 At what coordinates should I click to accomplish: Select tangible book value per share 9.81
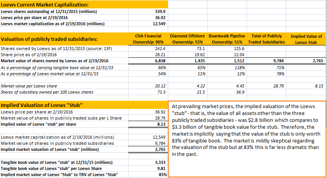161,168
